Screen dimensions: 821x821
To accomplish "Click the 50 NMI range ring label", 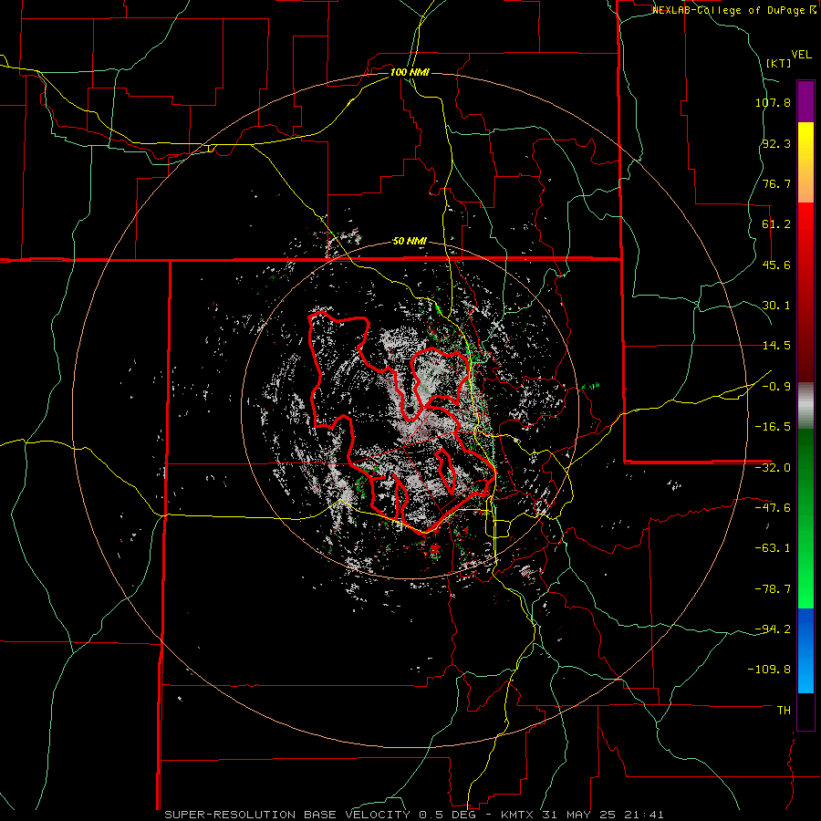I will tap(410, 242).
